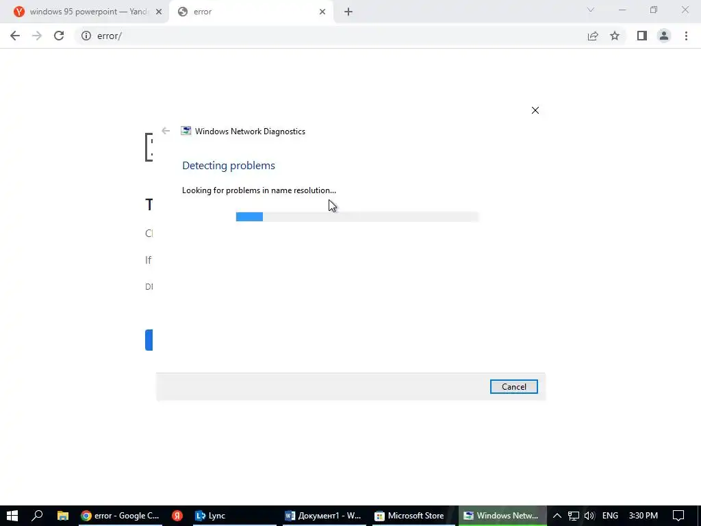Close the windows 95 powerpoint tab

(x=159, y=12)
